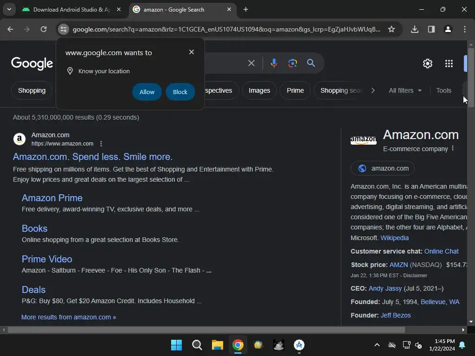
Task: Open the Deals sitelink
Action: click(x=33, y=290)
